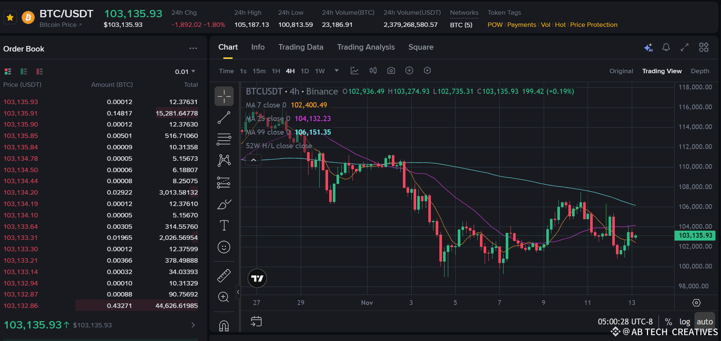Open price alert bell icon

coord(666,47)
